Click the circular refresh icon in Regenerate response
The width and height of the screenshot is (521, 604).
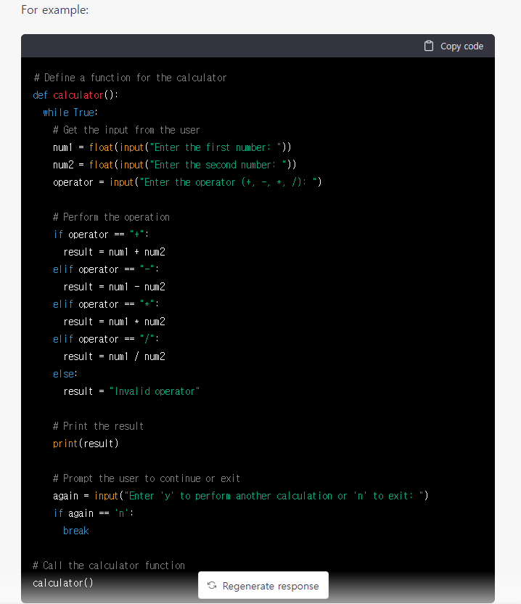(212, 586)
